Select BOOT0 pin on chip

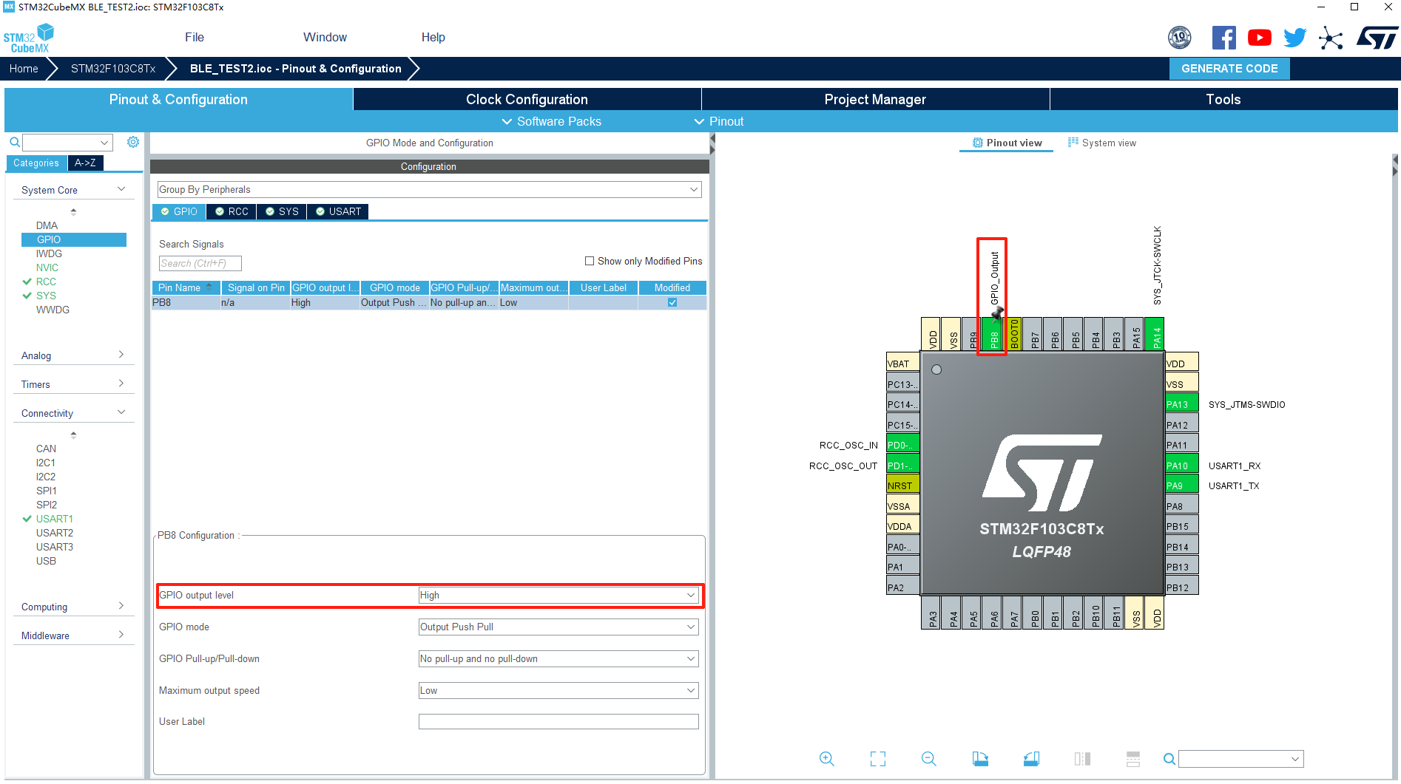point(1014,334)
